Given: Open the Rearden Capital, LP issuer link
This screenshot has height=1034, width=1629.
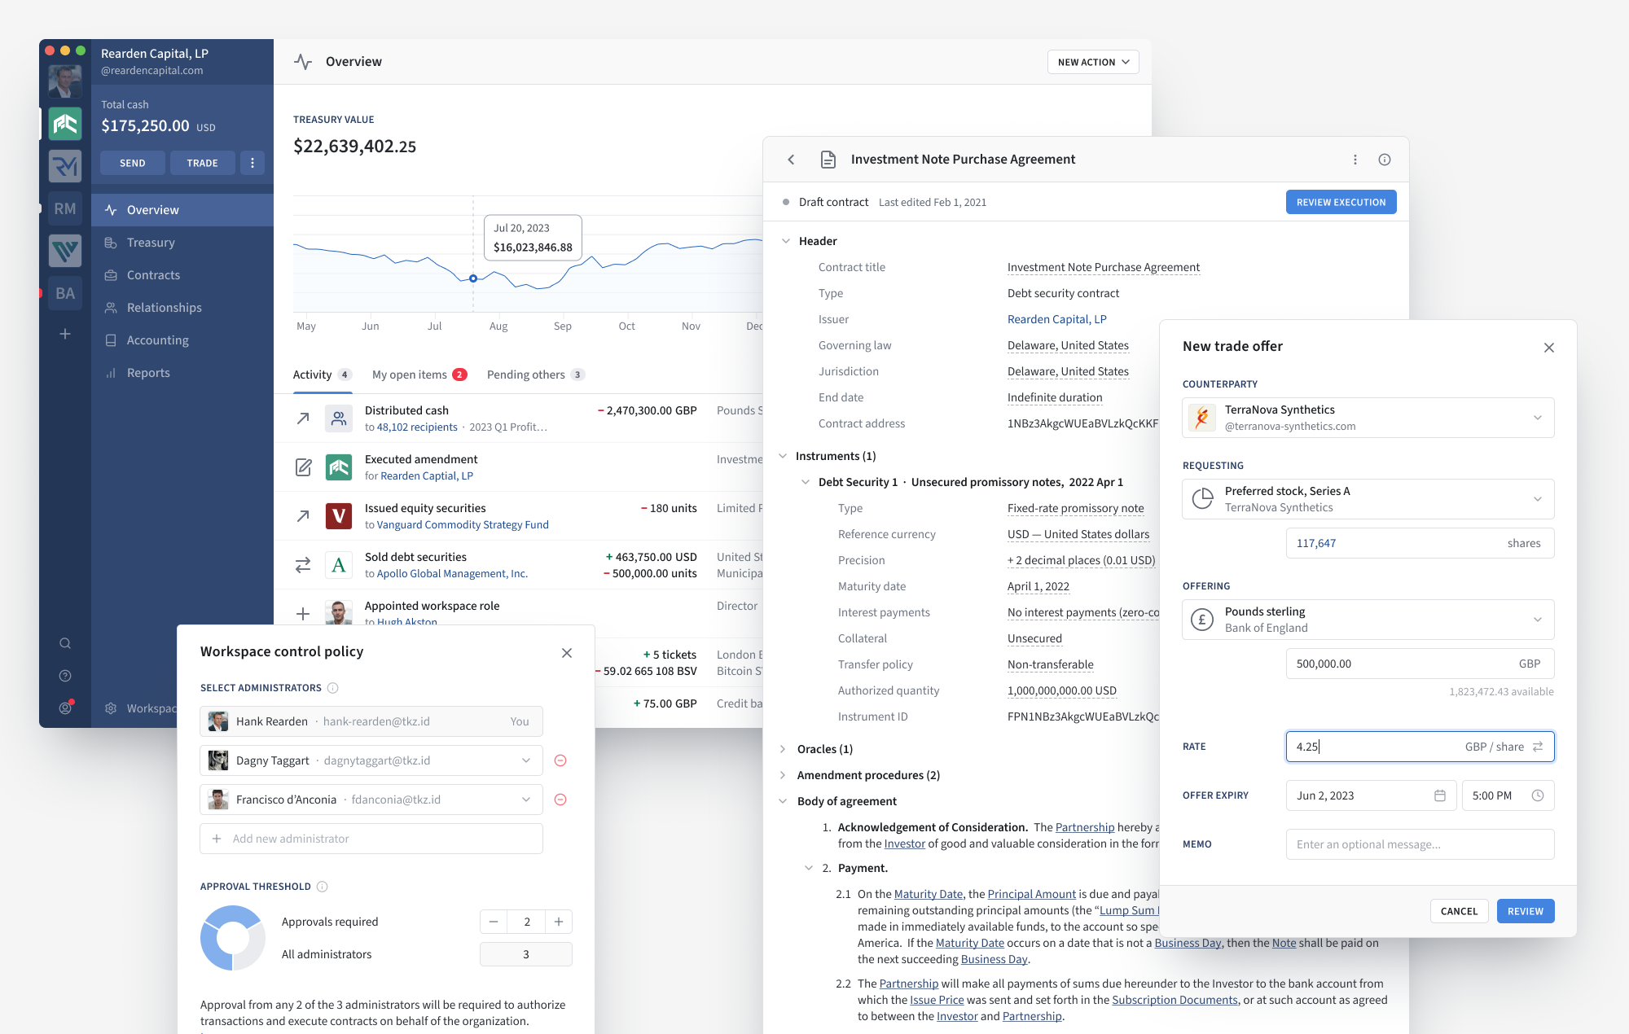Looking at the screenshot, I should click(x=1056, y=319).
